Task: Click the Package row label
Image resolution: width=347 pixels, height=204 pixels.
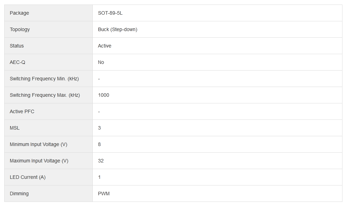Action: (19, 13)
